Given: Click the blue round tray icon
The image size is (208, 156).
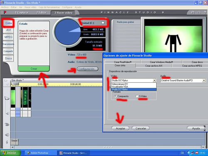Looking at the screenshot, I should click(189, 153).
